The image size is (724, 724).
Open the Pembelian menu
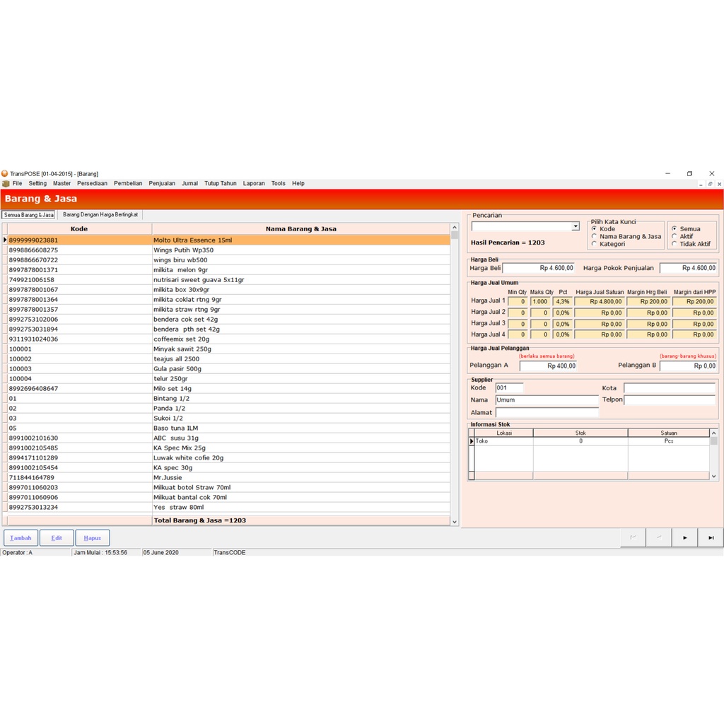pos(128,183)
